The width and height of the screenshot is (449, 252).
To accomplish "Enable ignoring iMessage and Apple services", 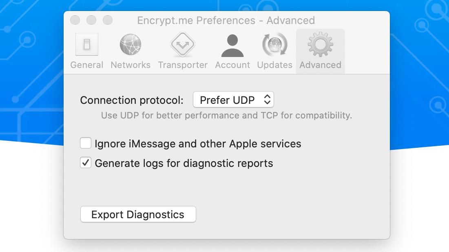I will coord(86,143).
